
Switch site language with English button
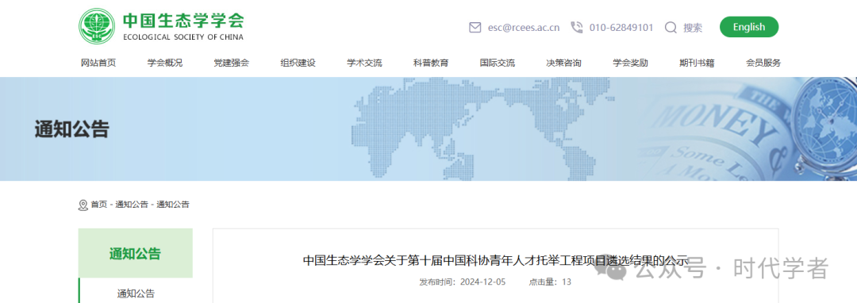point(749,27)
